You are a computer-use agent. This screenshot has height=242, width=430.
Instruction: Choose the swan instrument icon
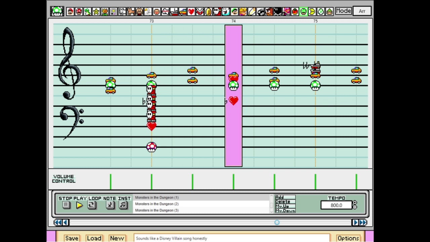pyautogui.click(x=148, y=11)
